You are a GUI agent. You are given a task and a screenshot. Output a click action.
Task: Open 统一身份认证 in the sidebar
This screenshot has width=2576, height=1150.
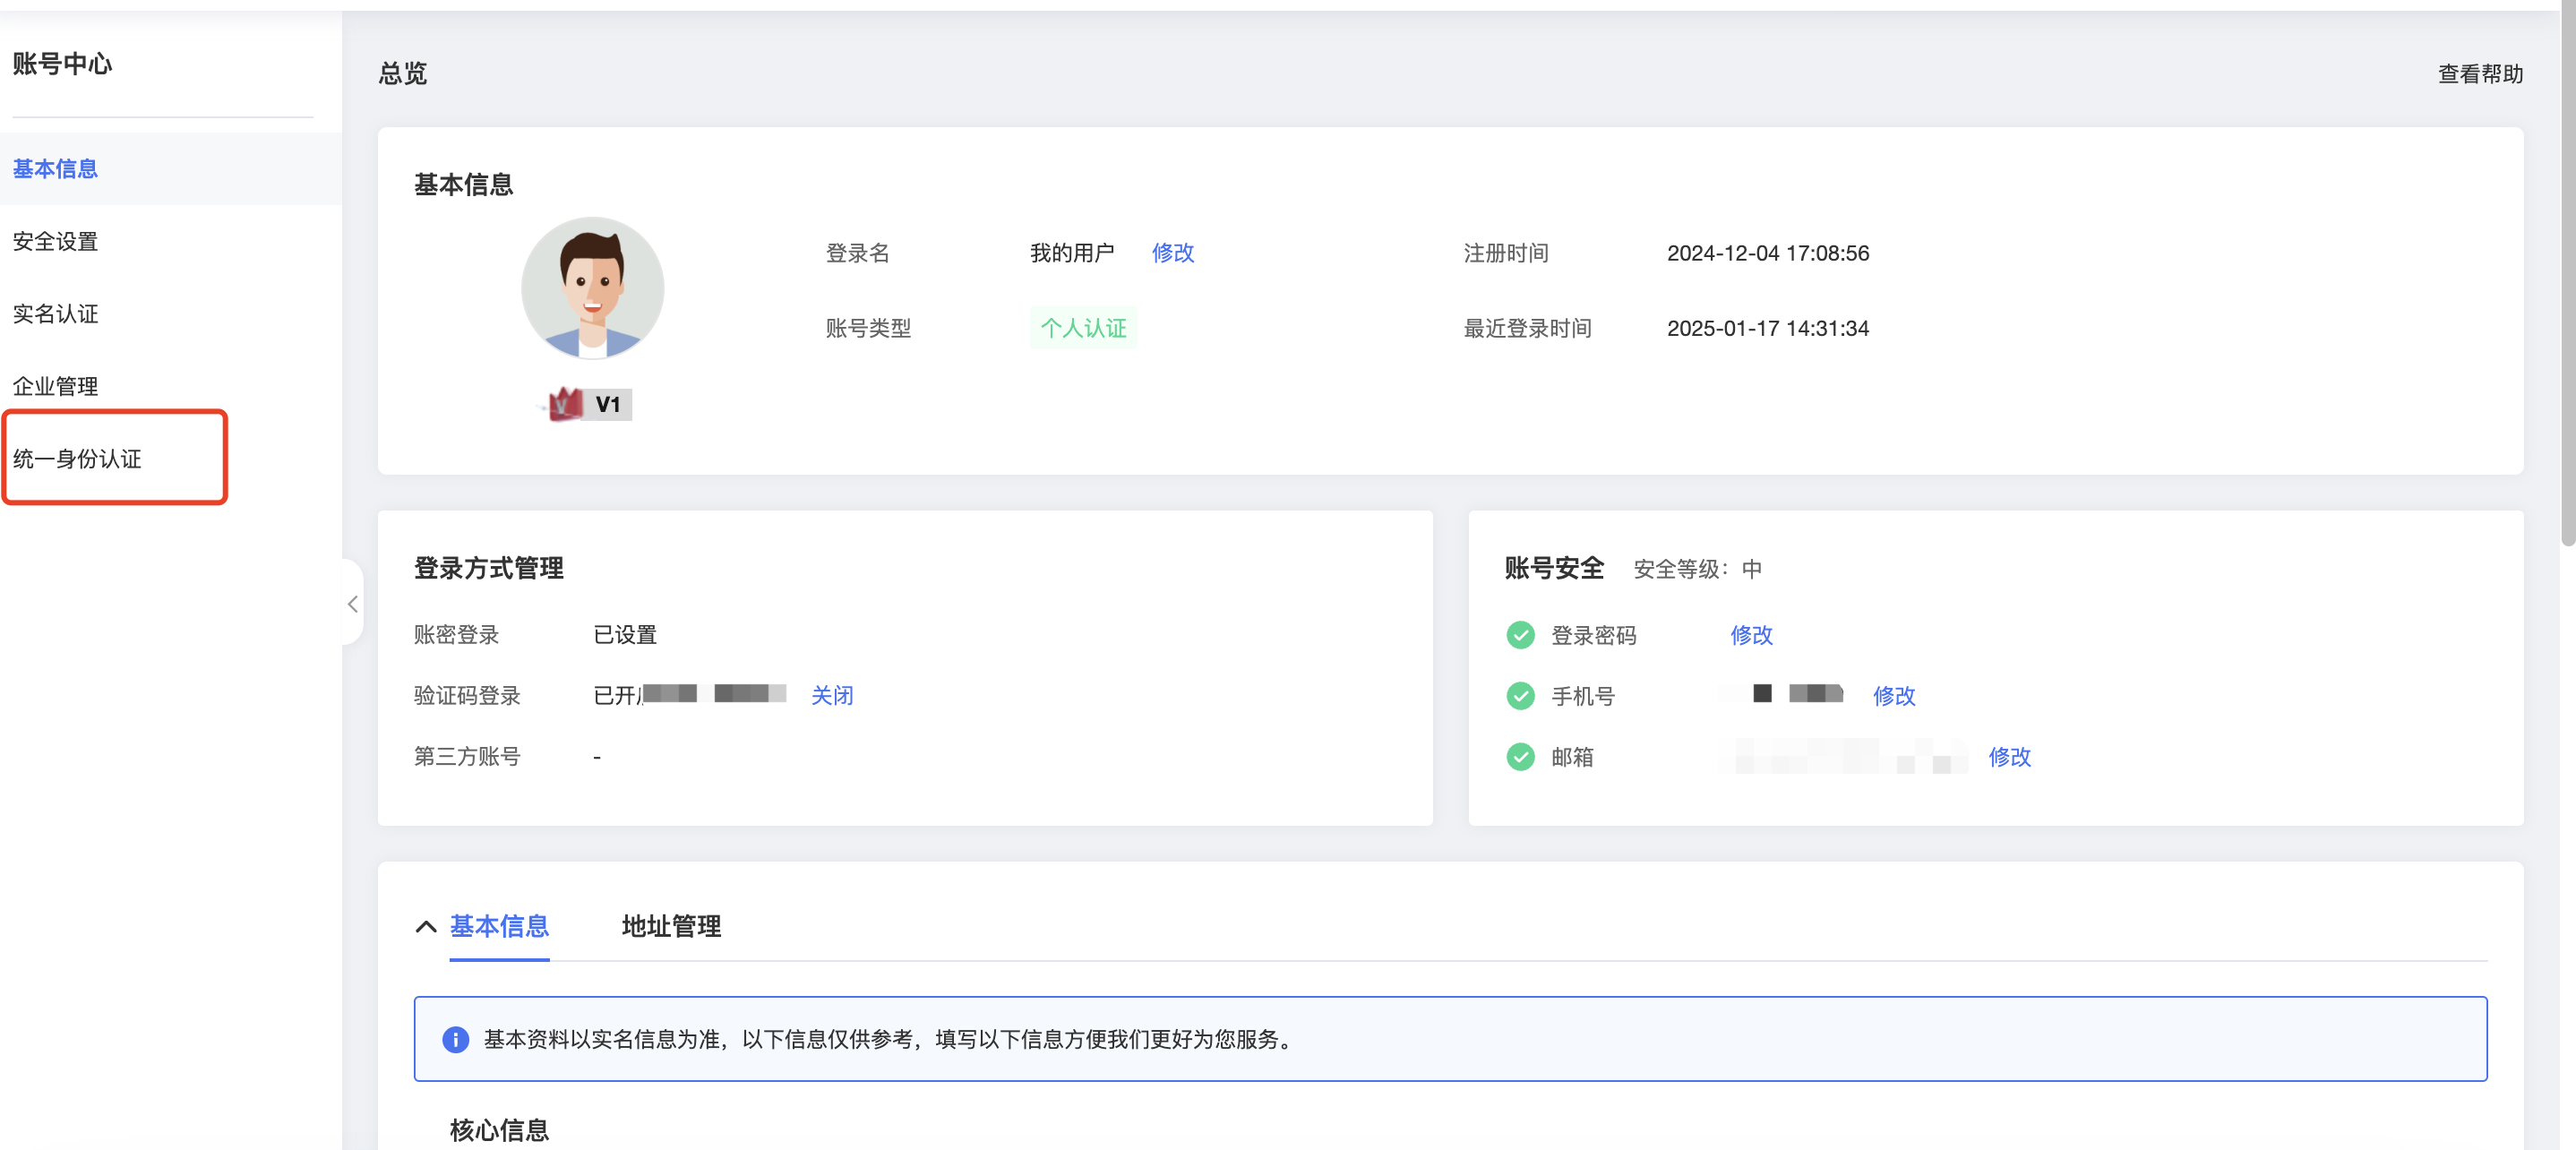(x=77, y=458)
